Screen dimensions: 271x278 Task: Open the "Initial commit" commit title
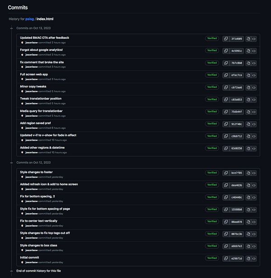(29, 257)
